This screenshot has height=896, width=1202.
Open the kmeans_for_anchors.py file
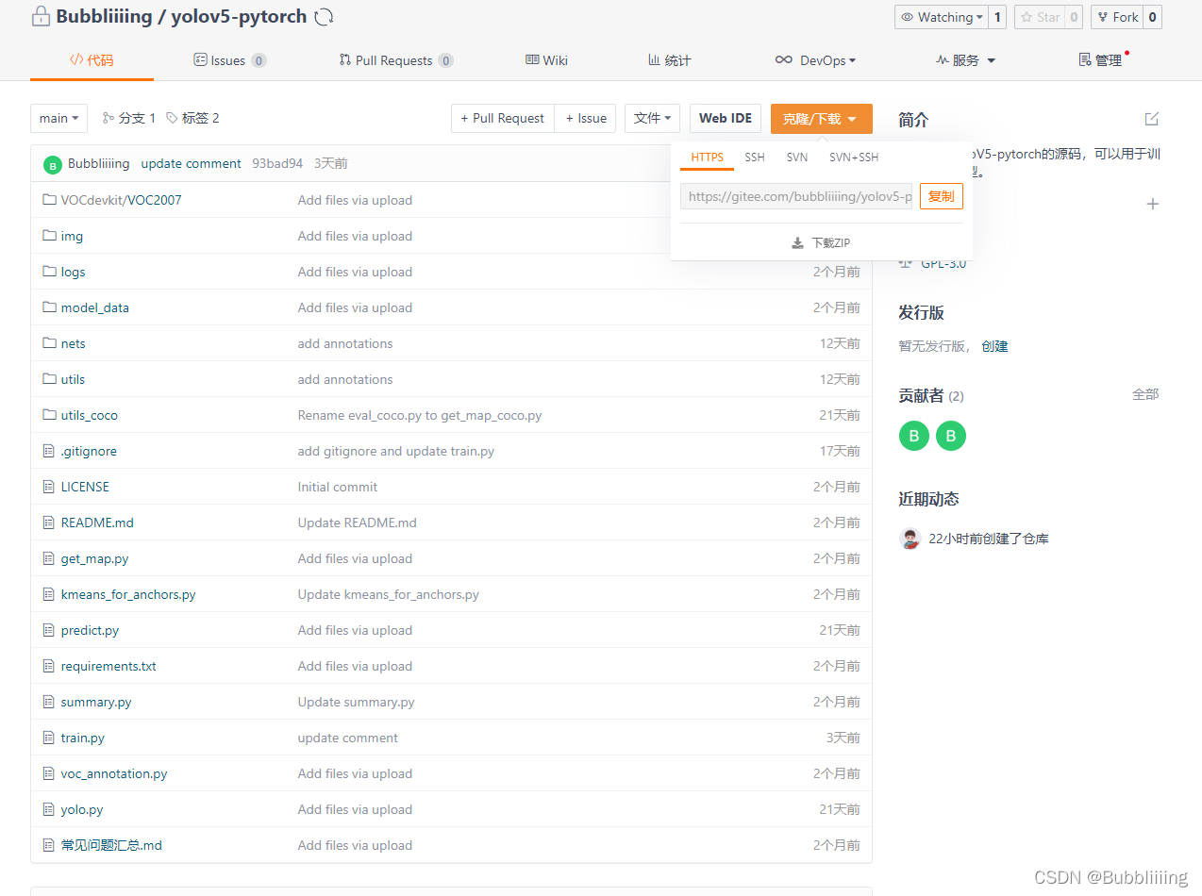pos(128,594)
